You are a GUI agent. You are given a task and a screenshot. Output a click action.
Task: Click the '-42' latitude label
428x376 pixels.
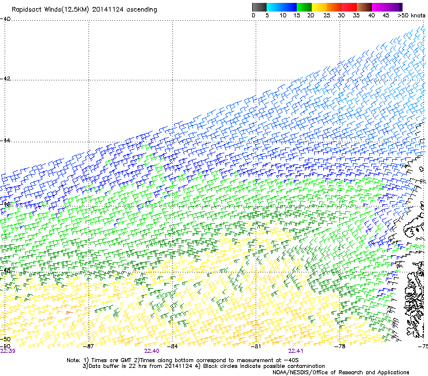point(5,79)
